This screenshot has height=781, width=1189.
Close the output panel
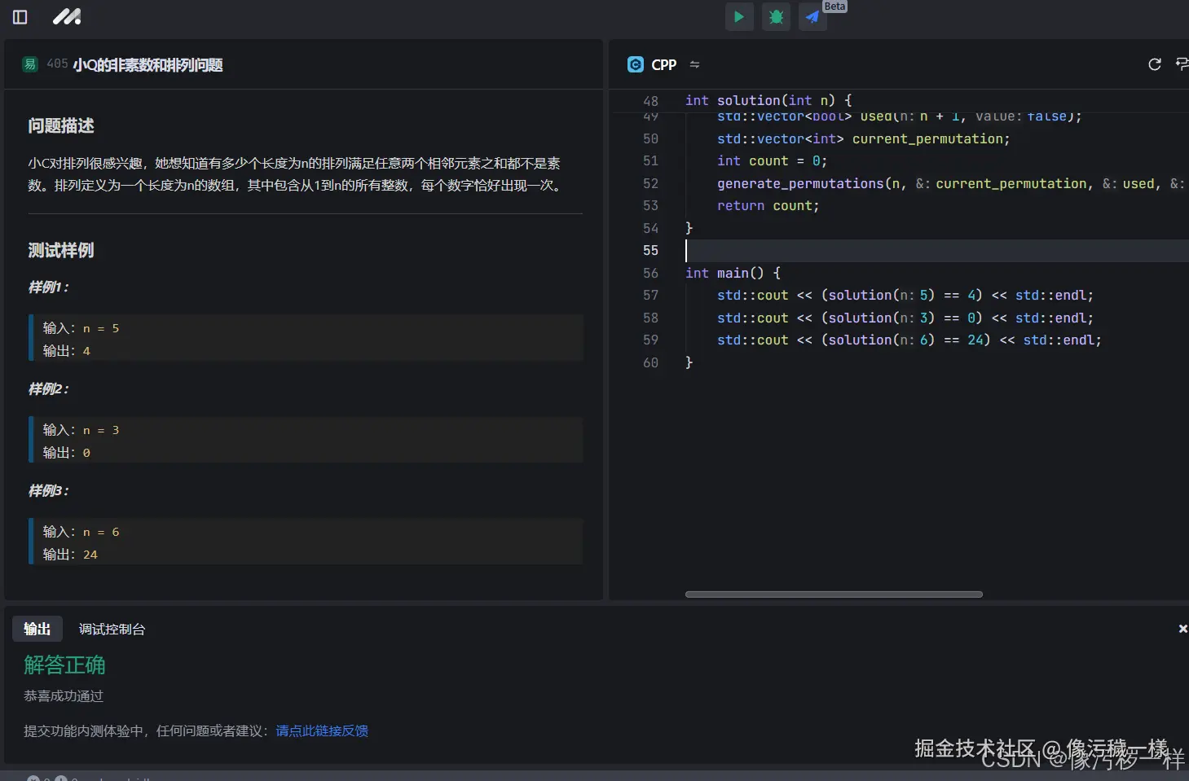1182,629
